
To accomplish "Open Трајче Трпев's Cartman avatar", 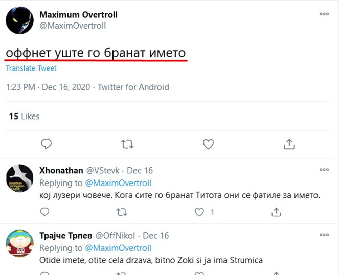I will [20, 244].
